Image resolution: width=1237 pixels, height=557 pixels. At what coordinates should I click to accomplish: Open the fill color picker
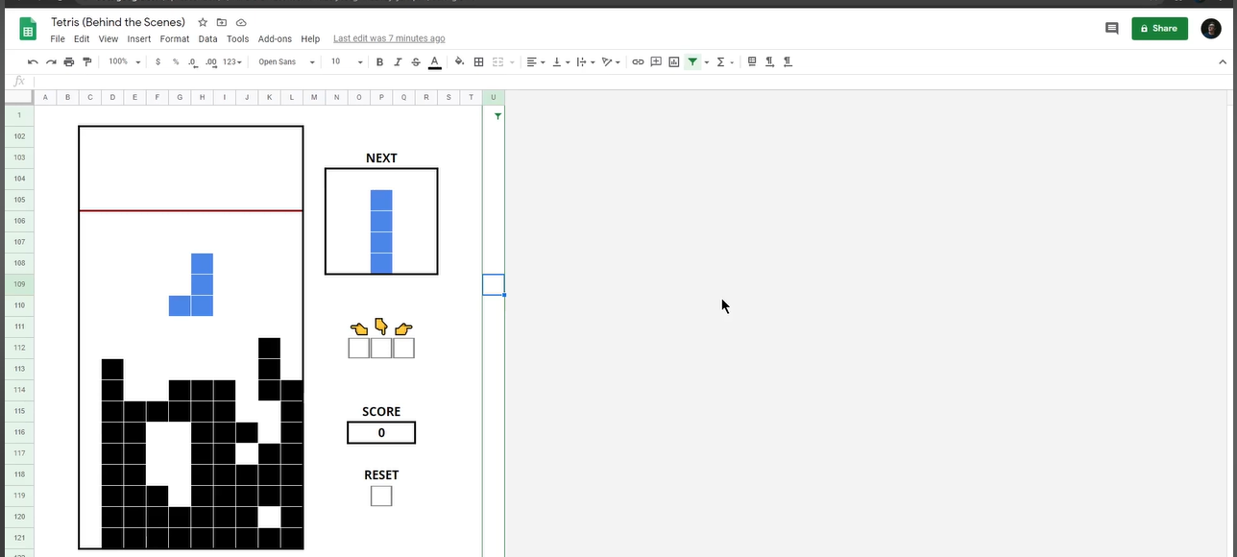(459, 61)
